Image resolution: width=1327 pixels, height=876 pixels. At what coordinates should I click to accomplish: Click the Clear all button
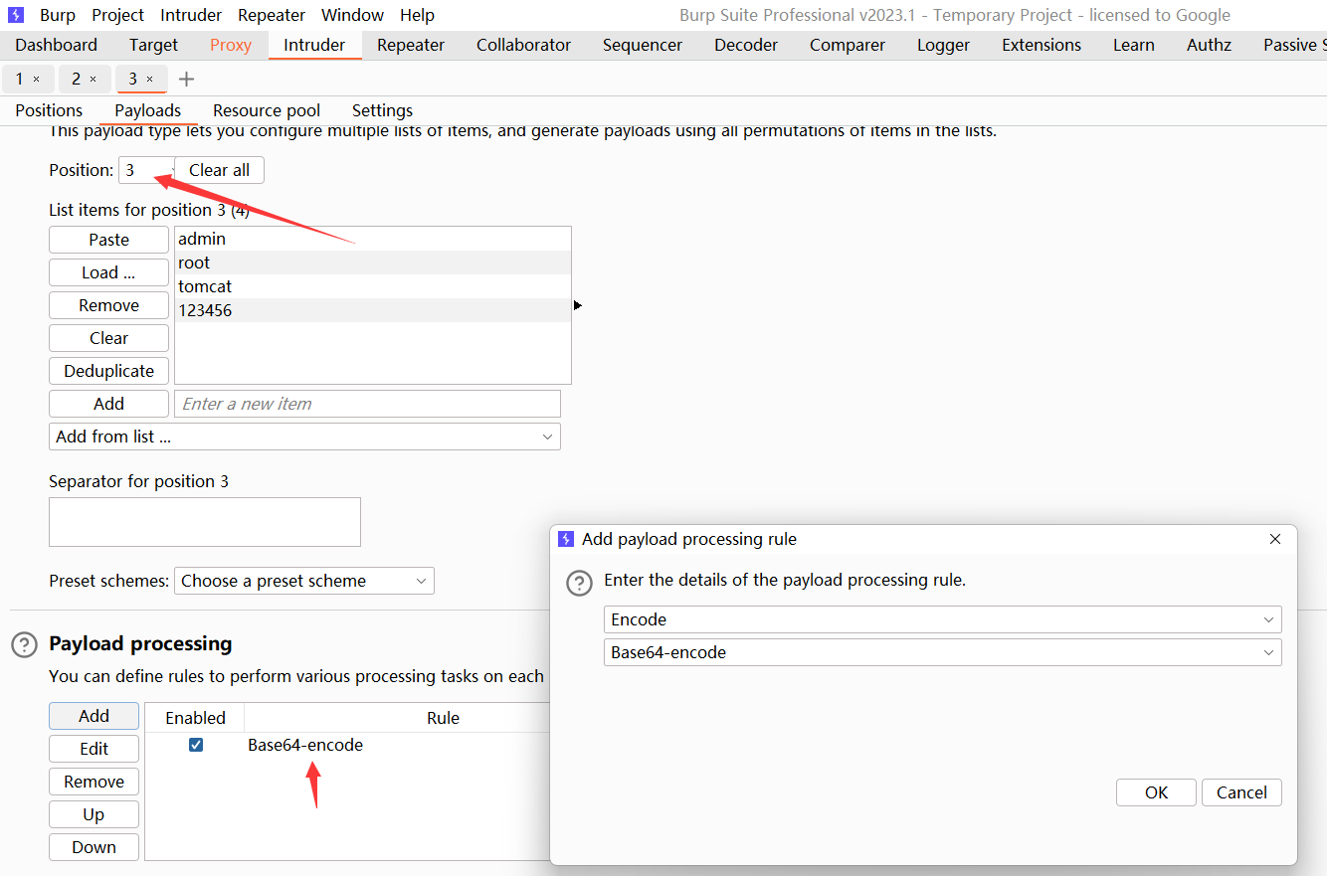click(x=219, y=170)
